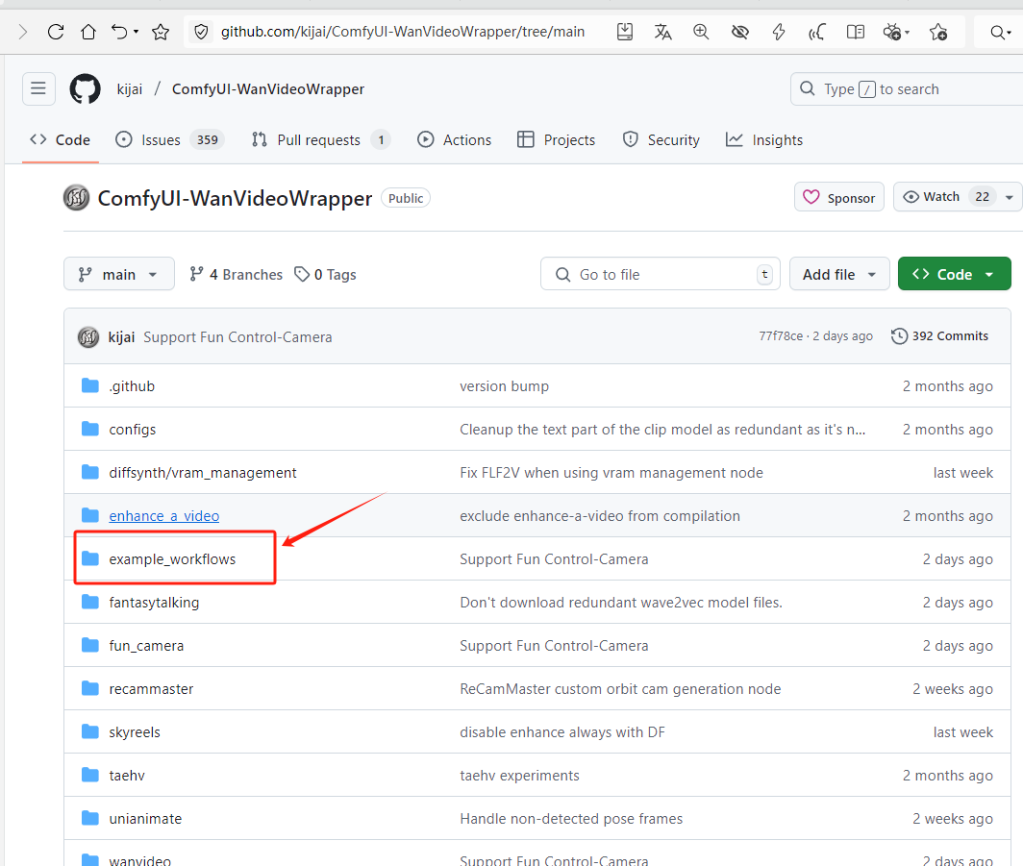Click 'Fix FLF2V when using vram management node'
1023x866 pixels.
click(611, 472)
